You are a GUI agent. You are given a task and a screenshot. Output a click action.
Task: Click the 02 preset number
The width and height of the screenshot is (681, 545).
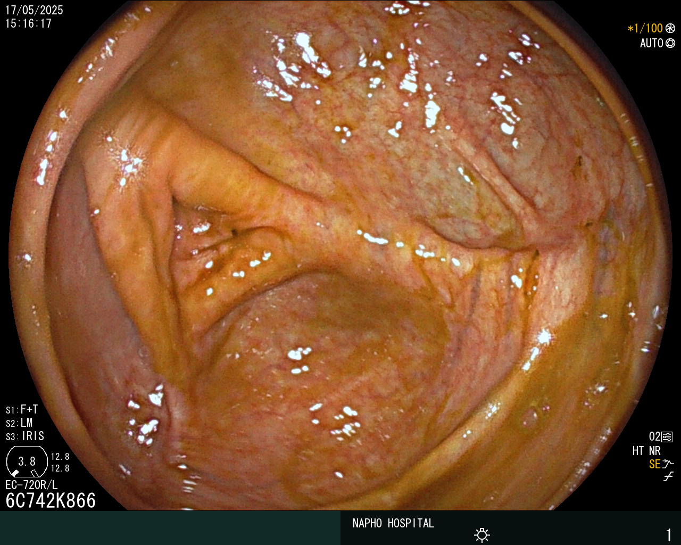click(x=654, y=437)
